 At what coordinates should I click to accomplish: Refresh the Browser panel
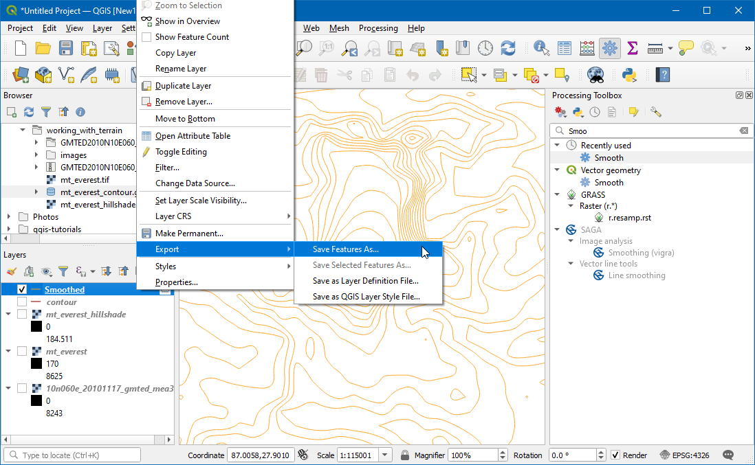(29, 111)
